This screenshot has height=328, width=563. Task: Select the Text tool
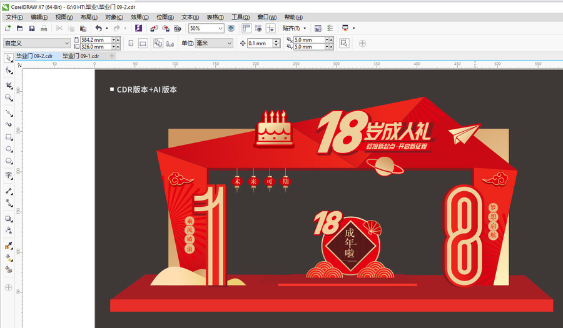click(x=9, y=176)
